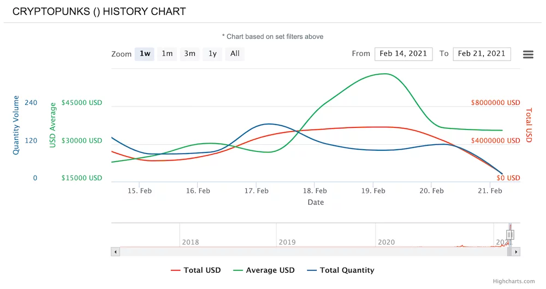
Task: Click the vertical Total USD axis title
Action: tap(529, 125)
